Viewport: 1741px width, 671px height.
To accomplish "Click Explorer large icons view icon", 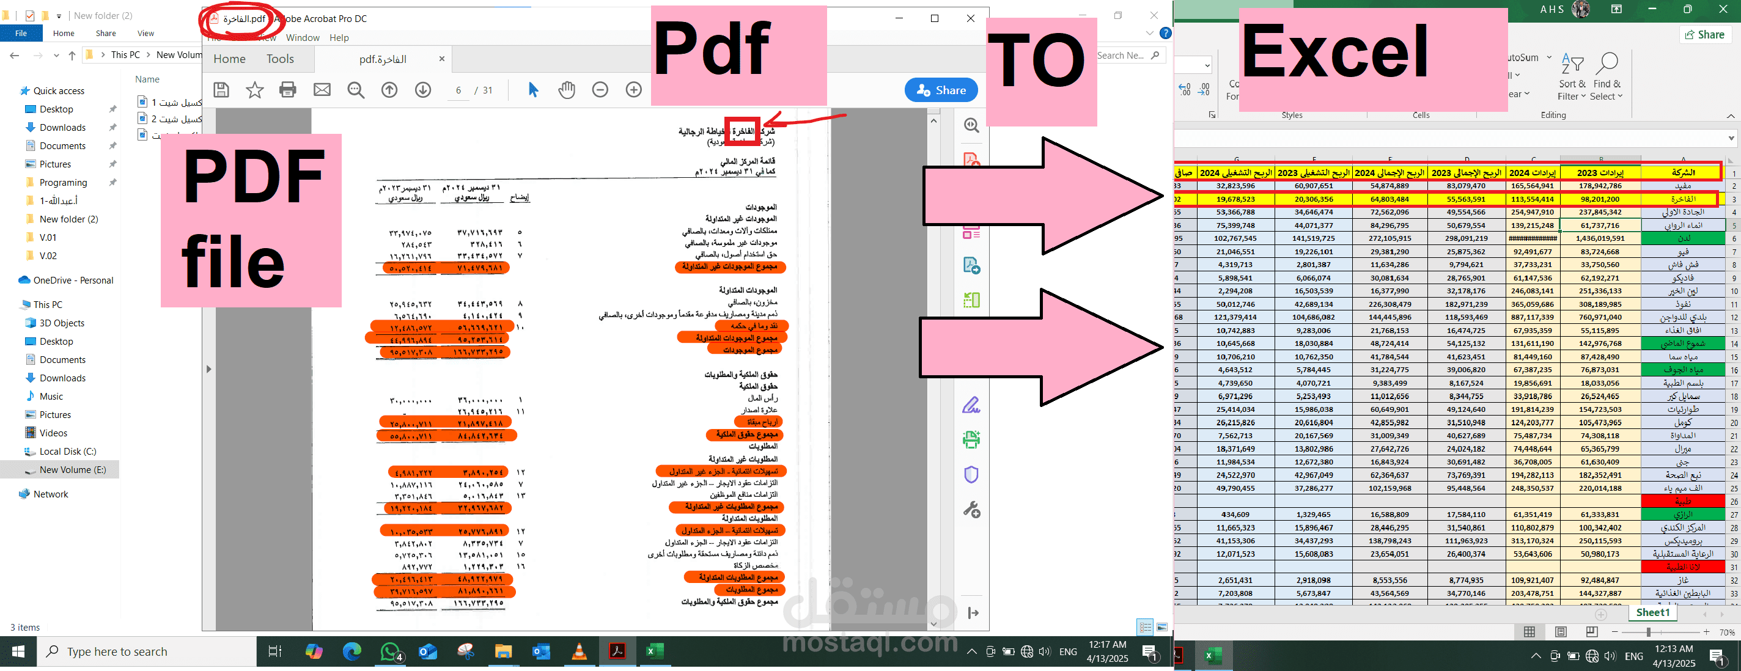I will [x=1163, y=627].
